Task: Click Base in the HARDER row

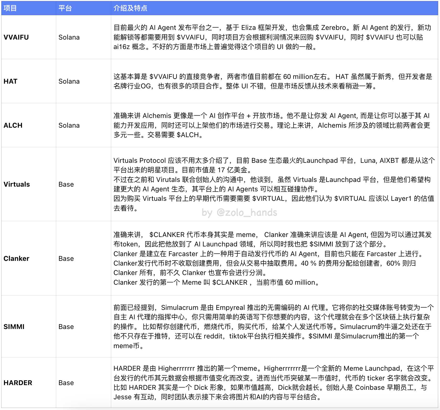Action: point(66,383)
